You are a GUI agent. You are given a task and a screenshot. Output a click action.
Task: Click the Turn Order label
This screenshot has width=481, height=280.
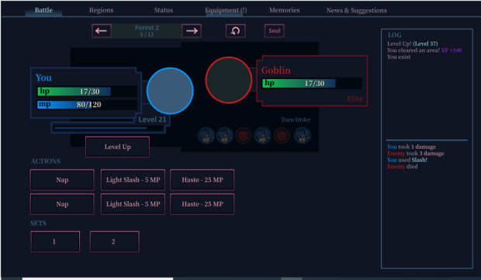pyautogui.click(x=296, y=119)
